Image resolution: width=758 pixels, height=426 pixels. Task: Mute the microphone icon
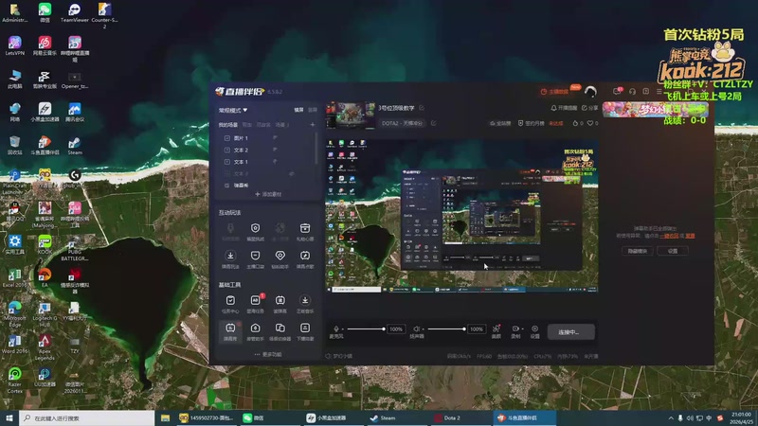(x=336, y=328)
